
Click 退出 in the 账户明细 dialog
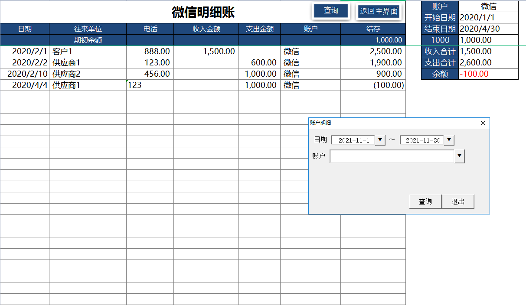coord(458,202)
